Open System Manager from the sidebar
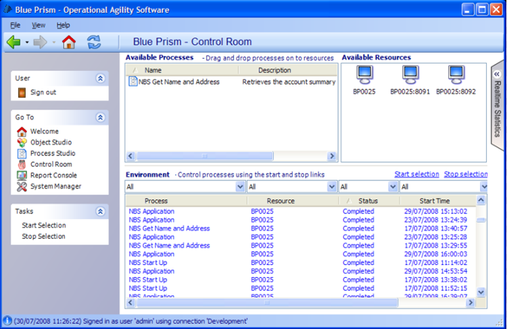 click(x=55, y=186)
